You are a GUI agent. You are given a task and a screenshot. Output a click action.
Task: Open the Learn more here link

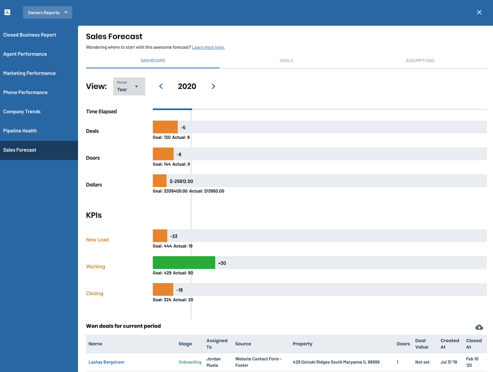[x=208, y=47]
